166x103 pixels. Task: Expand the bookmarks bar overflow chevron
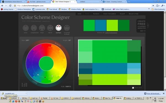[149, 9]
